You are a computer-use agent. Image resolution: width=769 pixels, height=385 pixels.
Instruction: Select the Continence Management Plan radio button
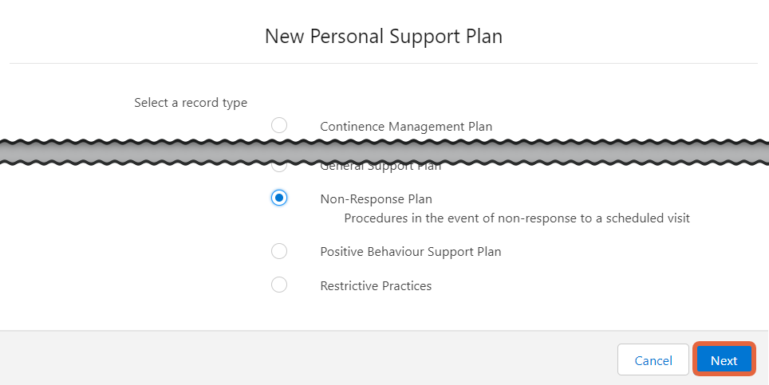279,125
